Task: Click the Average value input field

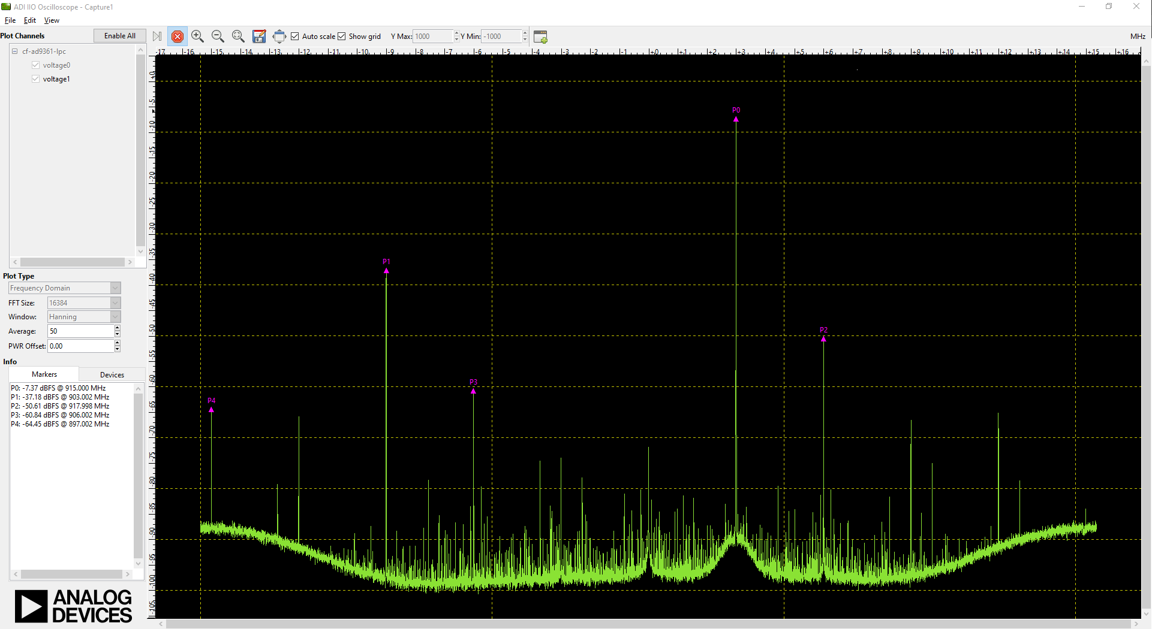Action: point(80,331)
